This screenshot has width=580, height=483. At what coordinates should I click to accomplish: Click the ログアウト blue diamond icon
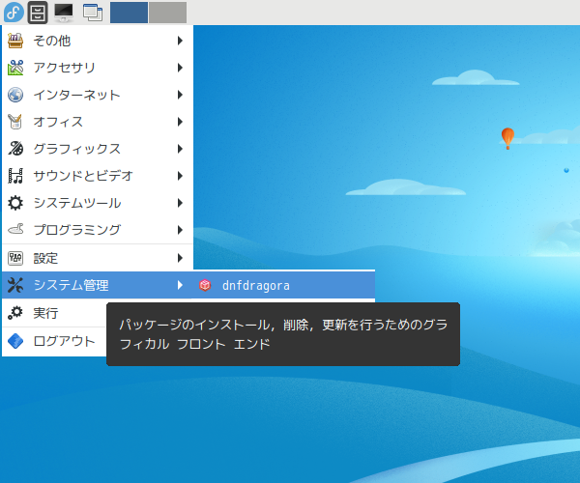coord(15,341)
